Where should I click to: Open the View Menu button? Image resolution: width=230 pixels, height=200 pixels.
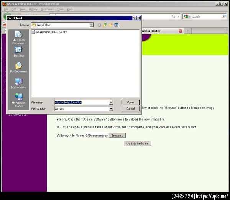click(117, 25)
